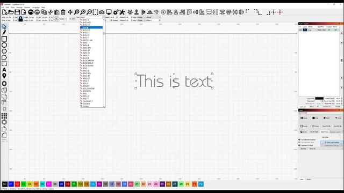Image resolution: width=344 pixels, height=193 pixels.
Task: Open the Start From dropdown
Action: pos(335,132)
